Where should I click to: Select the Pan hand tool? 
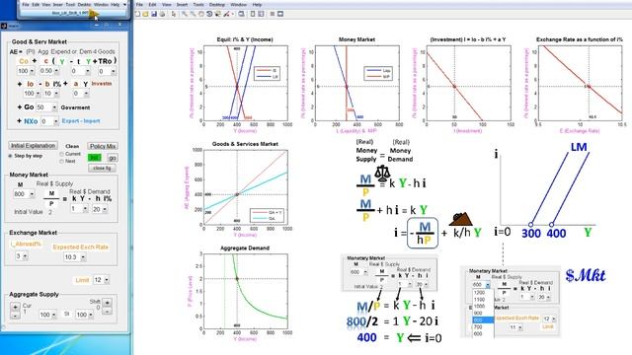[x=200, y=14]
